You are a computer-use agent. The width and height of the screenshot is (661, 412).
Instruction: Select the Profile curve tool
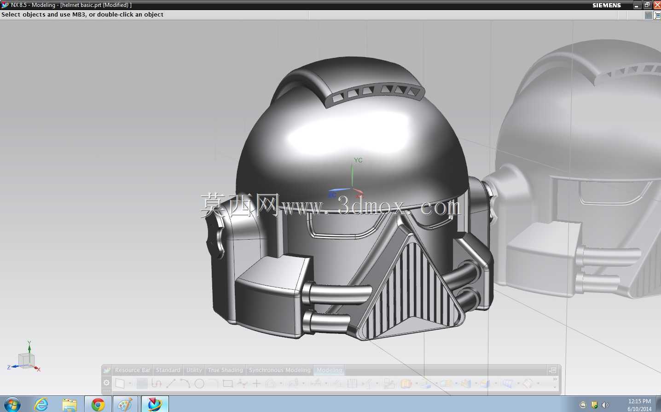coord(157,383)
